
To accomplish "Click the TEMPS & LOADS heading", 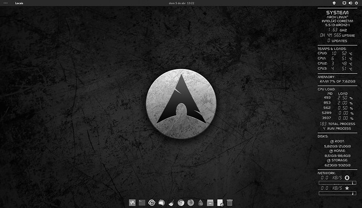I will (332, 49).
